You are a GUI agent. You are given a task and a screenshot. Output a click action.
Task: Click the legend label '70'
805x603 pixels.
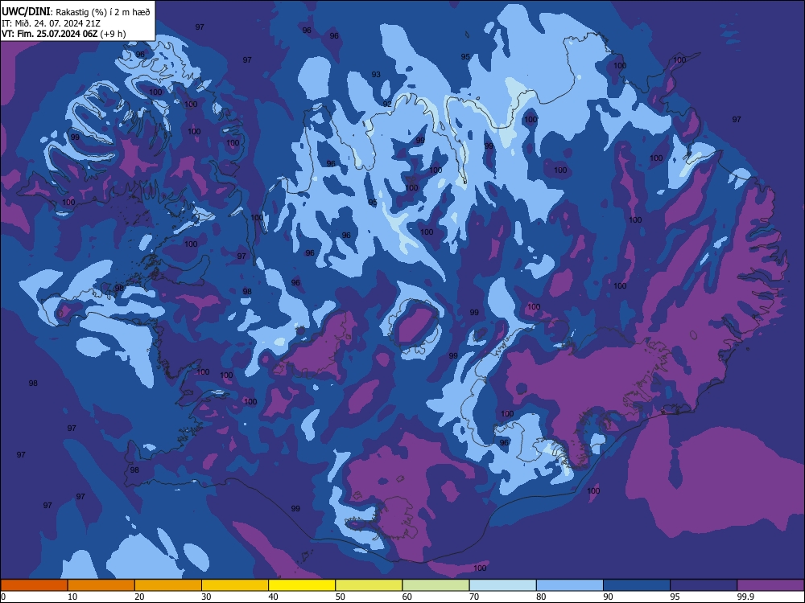[x=474, y=597]
